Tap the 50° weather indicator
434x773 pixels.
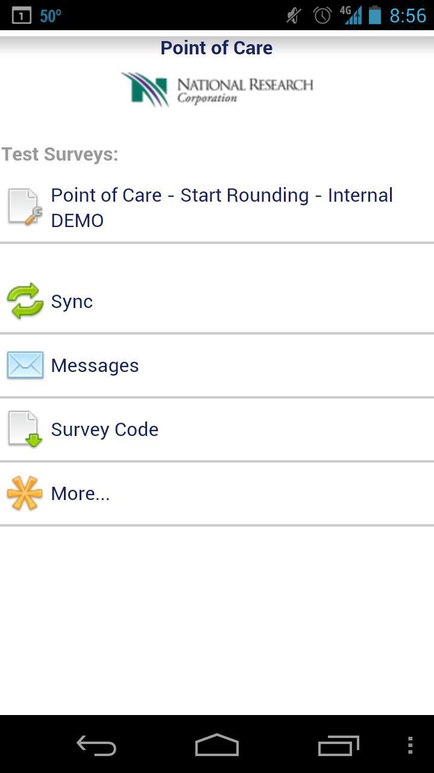coord(51,16)
